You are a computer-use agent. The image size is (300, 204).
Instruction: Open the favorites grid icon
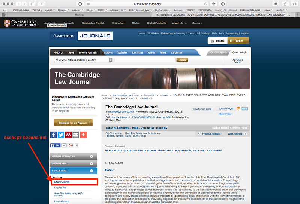coord(5,10)
